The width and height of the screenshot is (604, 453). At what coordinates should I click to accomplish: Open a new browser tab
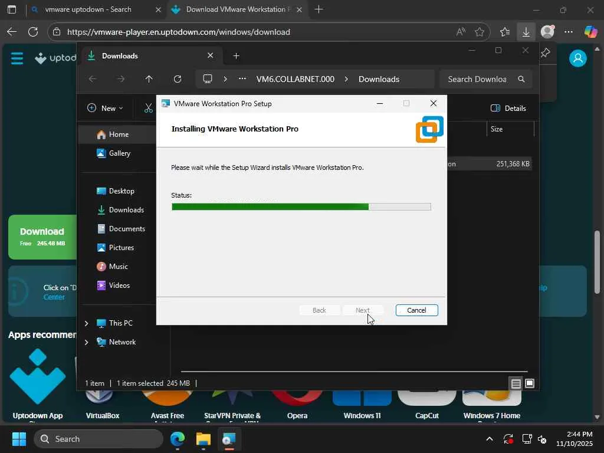[319, 9]
